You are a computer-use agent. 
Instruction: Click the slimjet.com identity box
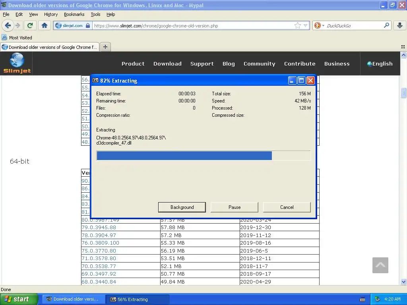(x=73, y=25)
